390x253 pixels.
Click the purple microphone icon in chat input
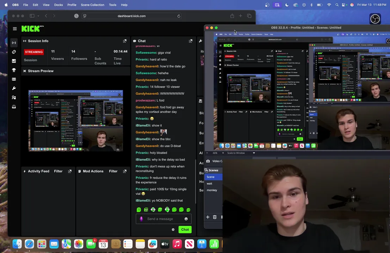pos(141,219)
